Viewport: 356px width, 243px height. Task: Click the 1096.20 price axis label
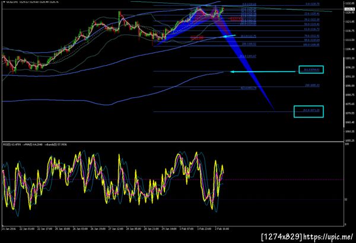point(350,68)
